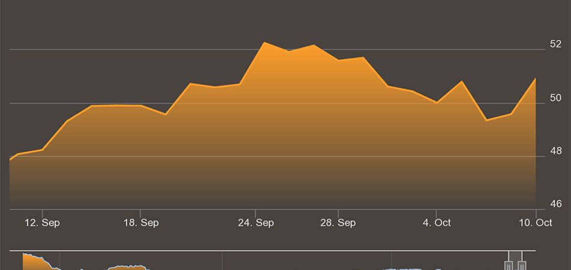Image resolution: width=571 pixels, height=270 pixels.
Task: Click the data point on the line above 18. Sep
Action: click(x=141, y=106)
